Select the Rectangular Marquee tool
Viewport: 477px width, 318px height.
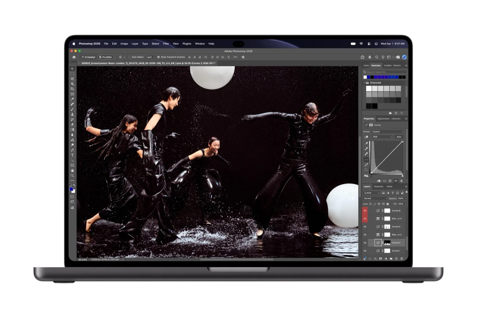[72, 74]
